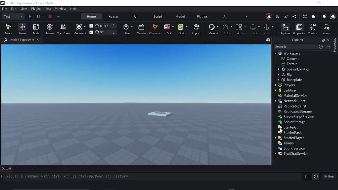Viewport: 338px width, 190px height.
Task: Toggle the move snapping checkbox
Action: (x=91, y=26)
